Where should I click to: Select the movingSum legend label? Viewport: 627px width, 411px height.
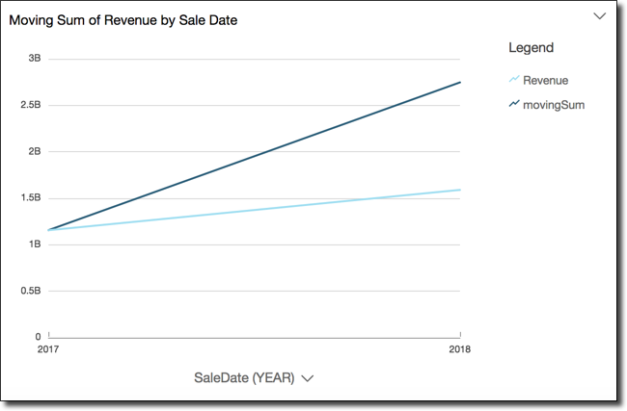point(554,104)
